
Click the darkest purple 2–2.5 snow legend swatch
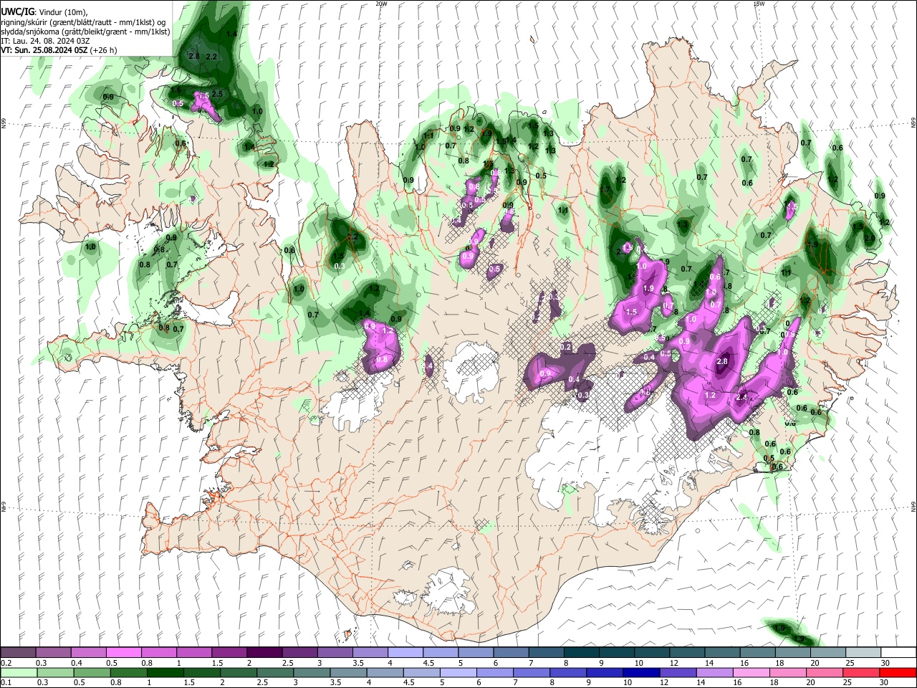pyautogui.click(x=264, y=652)
